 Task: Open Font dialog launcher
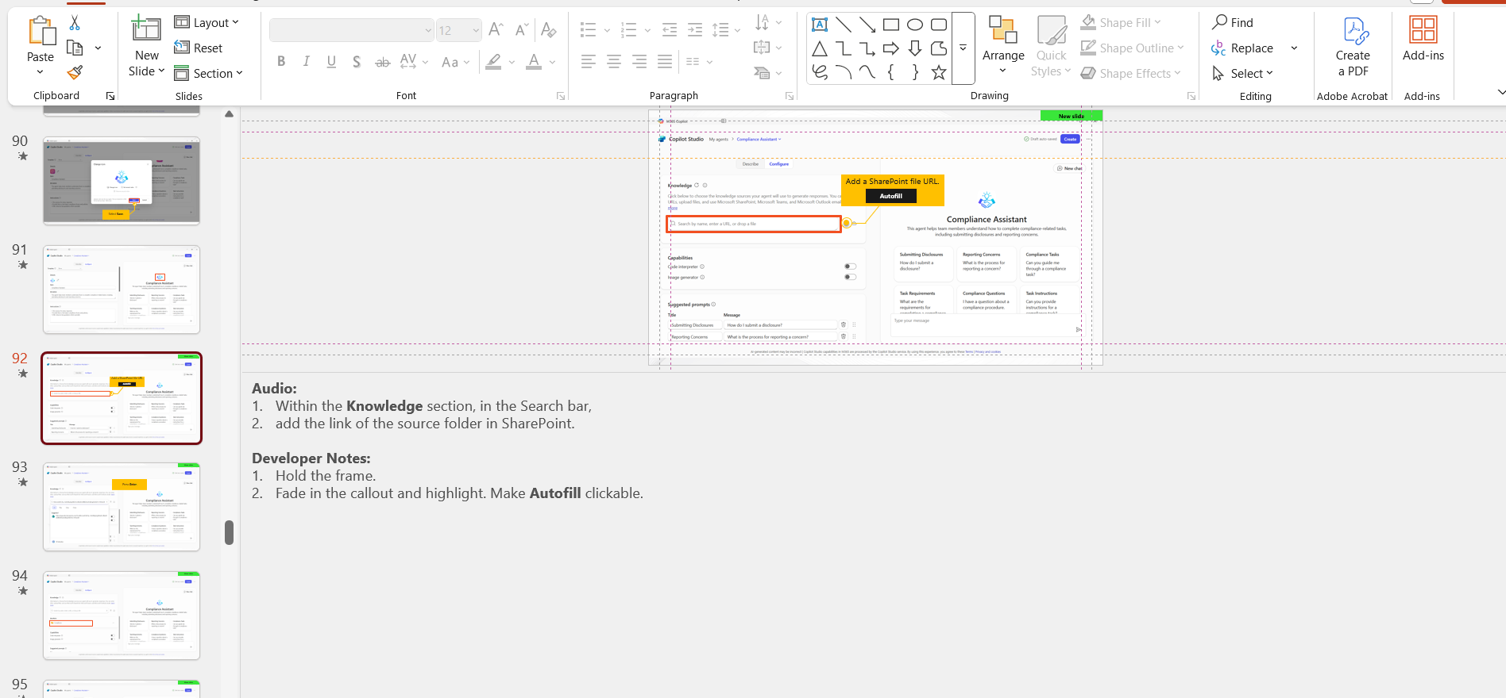click(x=561, y=96)
